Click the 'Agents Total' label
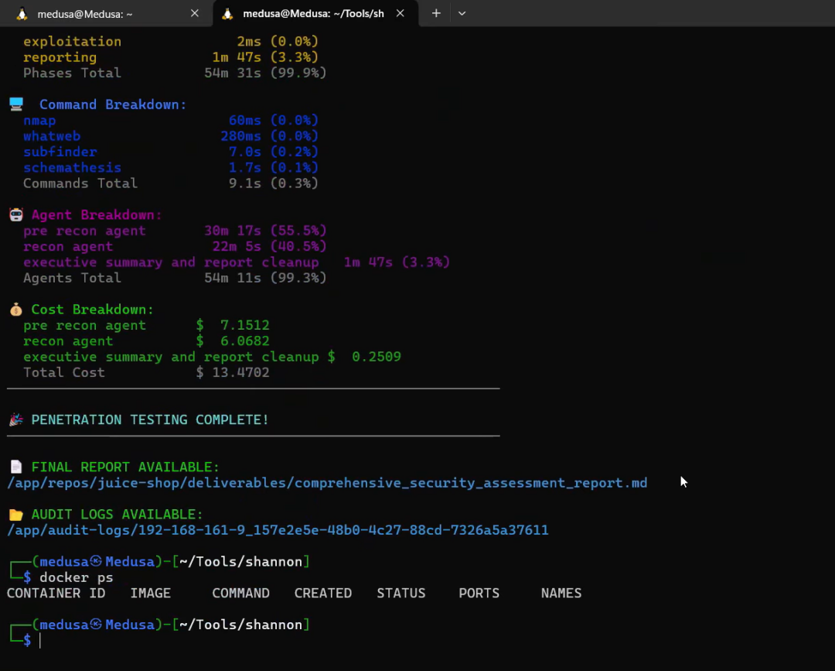This screenshot has width=835, height=671. coord(72,278)
